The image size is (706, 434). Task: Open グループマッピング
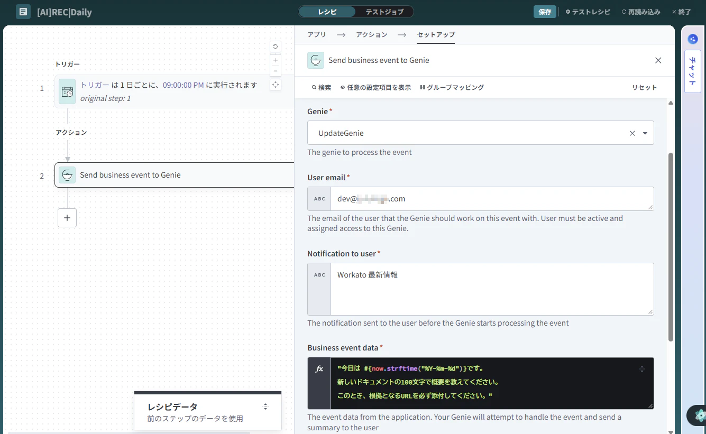click(452, 87)
